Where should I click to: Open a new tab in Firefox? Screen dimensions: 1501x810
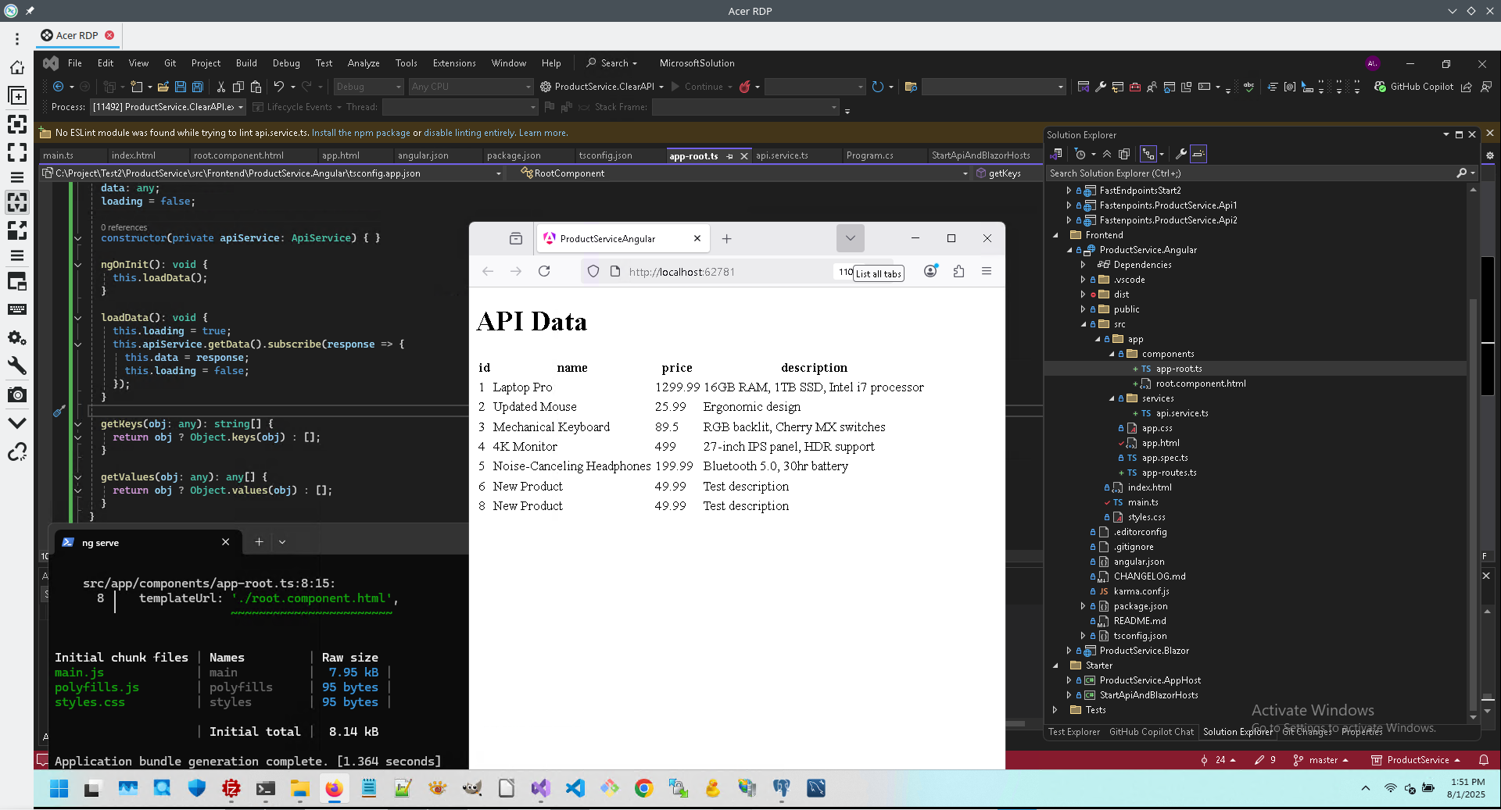(x=726, y=239)
